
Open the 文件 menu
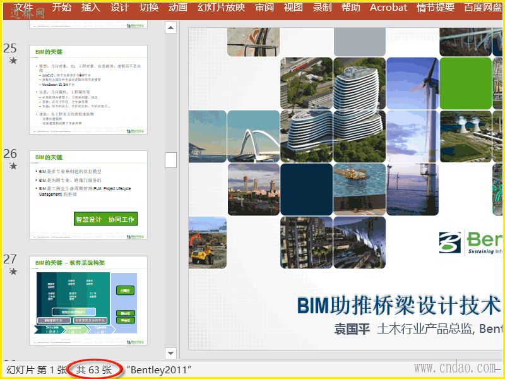pos(23,7)
